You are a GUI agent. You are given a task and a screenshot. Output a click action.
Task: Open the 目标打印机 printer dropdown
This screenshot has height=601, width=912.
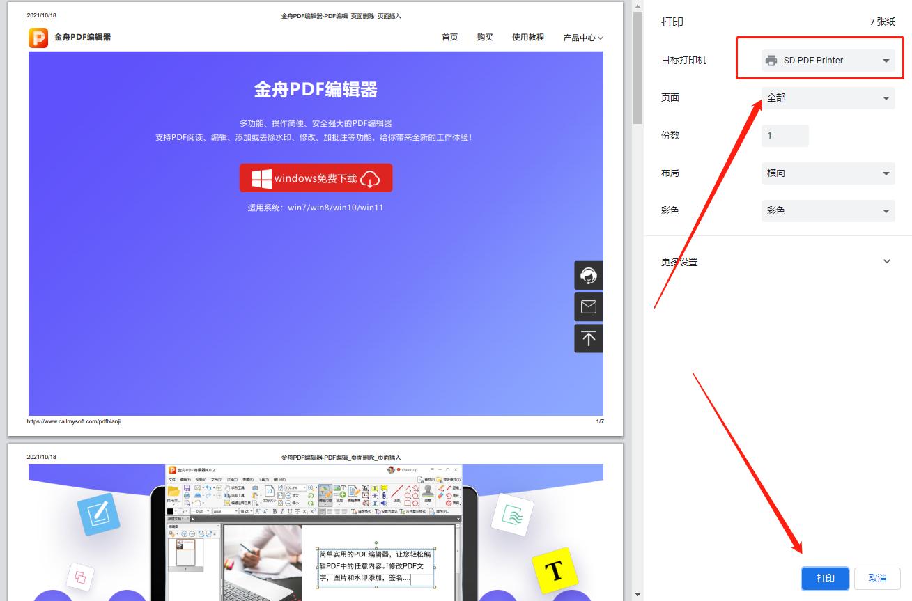[x=828, y=60]
